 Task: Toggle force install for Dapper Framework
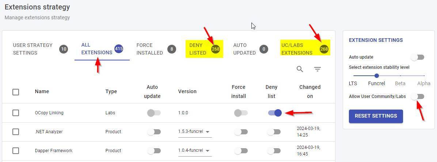(x=241, y=151)
